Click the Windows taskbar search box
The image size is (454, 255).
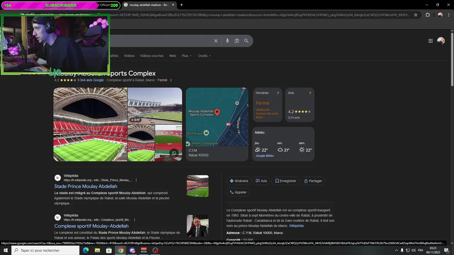click(x=45, y=250)
